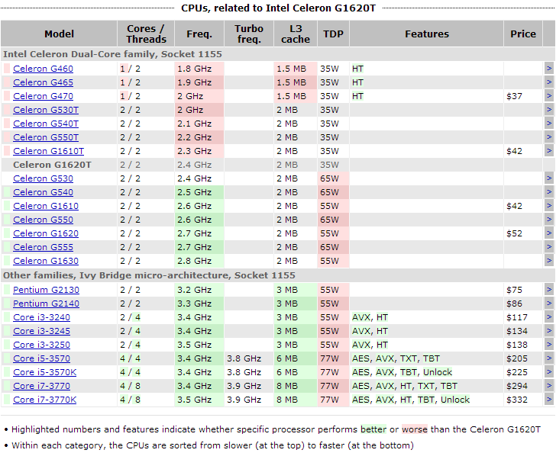This screenshot has width=556, height=453.
Task: Follow the Celeron G540 link
Action: [x=43, y=192]
